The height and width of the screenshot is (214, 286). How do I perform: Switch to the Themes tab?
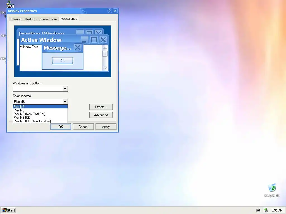pos(16,19)
